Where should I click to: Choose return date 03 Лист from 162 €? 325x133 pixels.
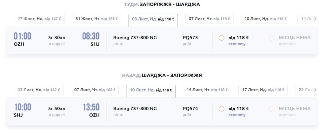38,90
